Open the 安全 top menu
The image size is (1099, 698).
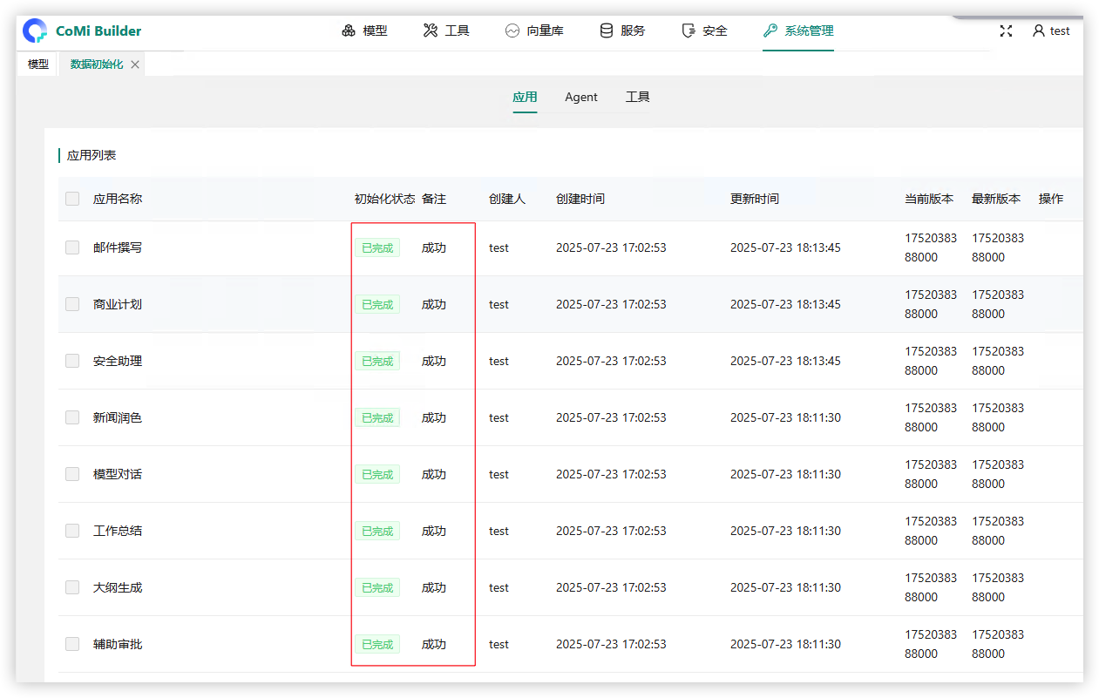[x=705, y=30]
